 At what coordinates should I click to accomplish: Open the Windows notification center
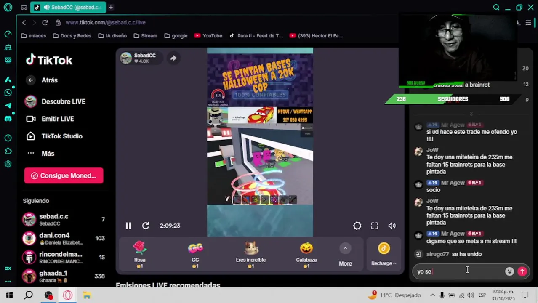coord(525,295)
